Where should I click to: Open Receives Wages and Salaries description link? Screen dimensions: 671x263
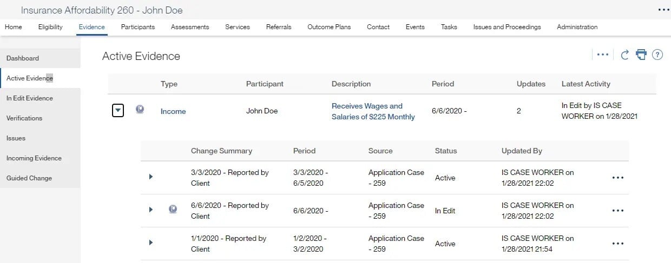tap(373, 111)
